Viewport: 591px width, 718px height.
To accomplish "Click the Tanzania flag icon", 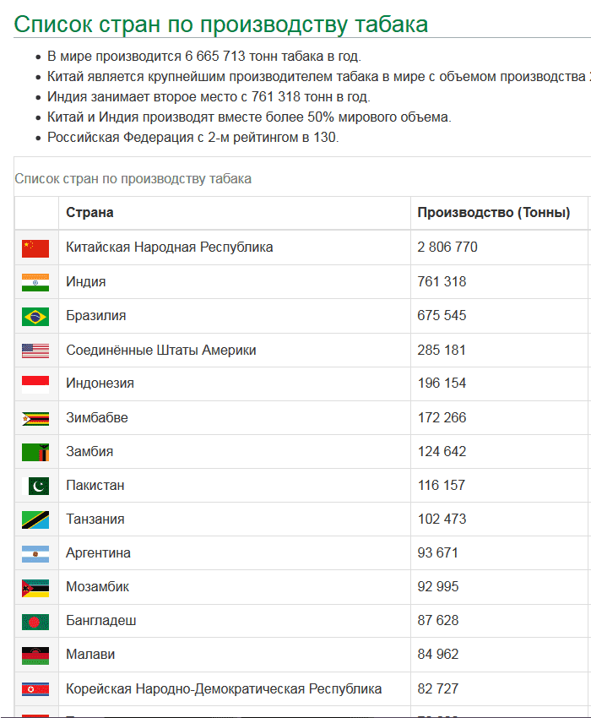I will click(x=35, y=519).
